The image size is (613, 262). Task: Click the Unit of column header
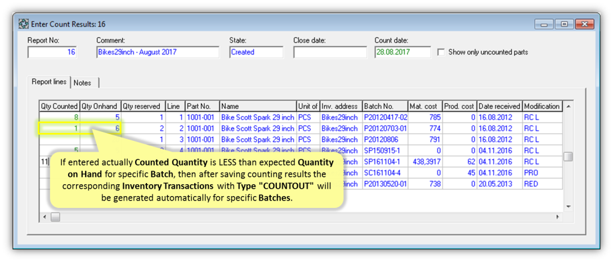(x=308, y=106)
